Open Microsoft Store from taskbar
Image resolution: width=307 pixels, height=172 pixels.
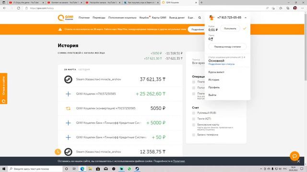98,169
